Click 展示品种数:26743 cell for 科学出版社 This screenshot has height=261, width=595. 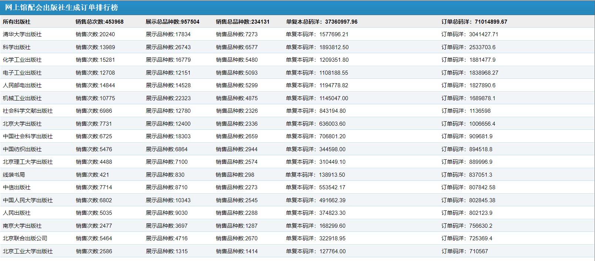(x=168, y=47)
